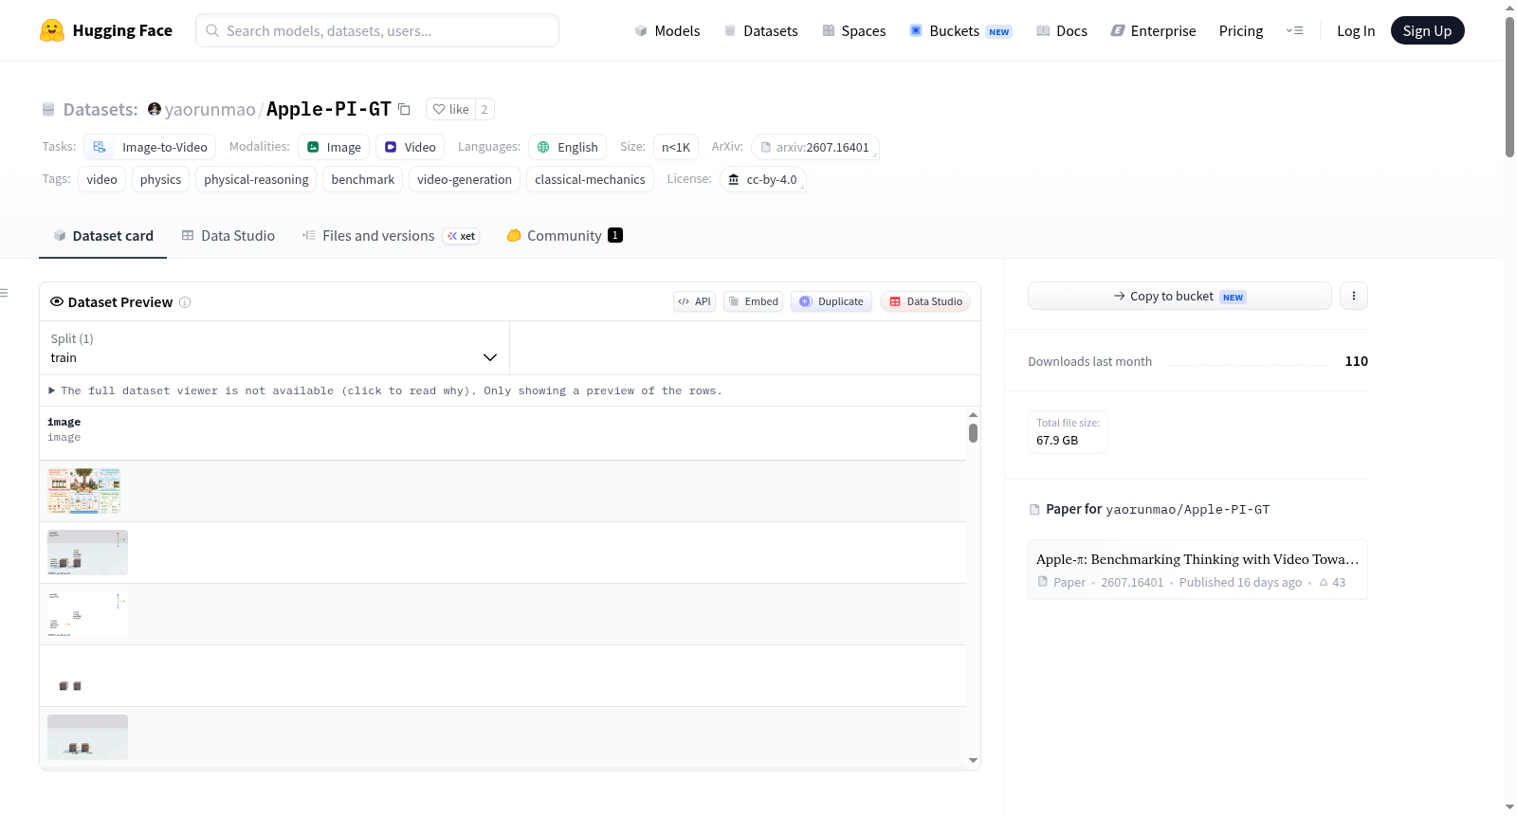Image resolution: width=1517 pixels, height=816 pixels.
Task: Click the red Data Studio button
Action: point(925,301)
